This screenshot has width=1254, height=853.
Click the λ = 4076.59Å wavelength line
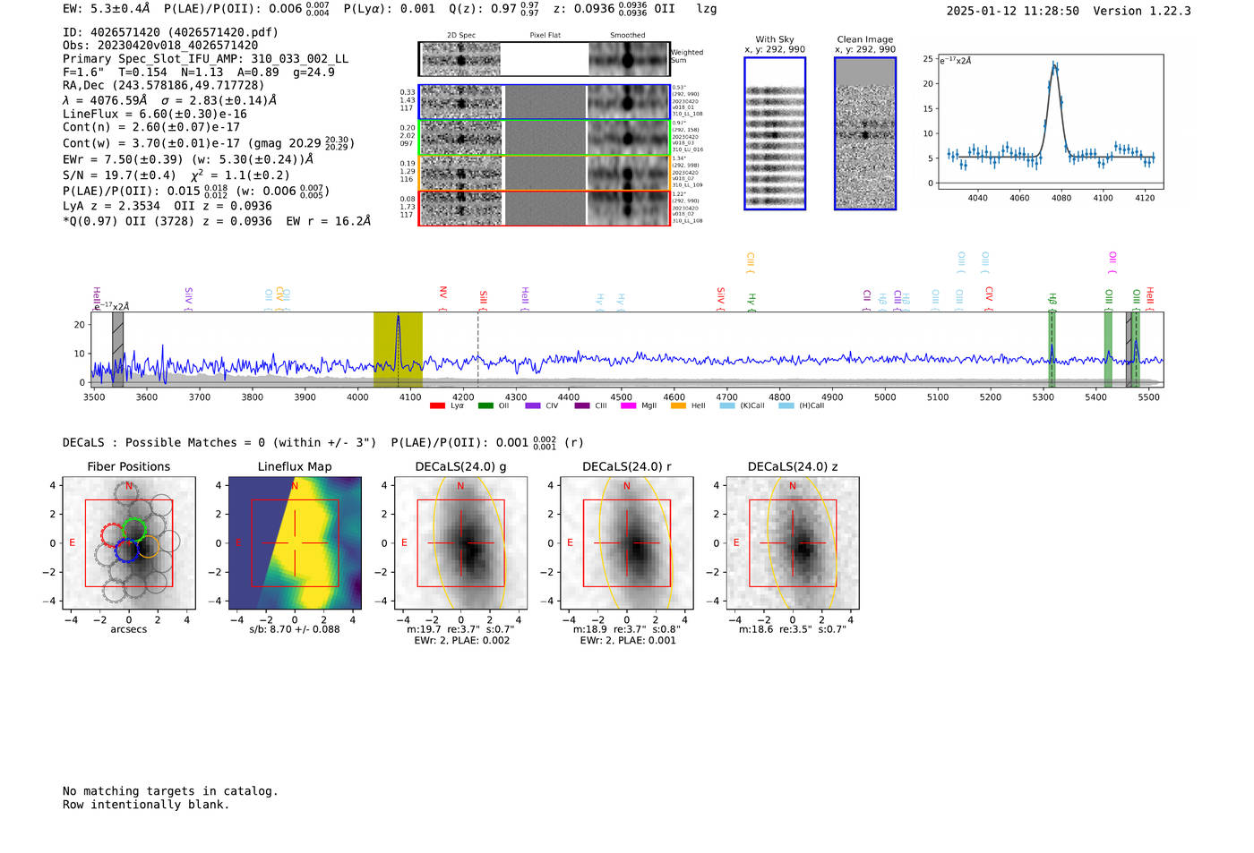coord(170,100)
